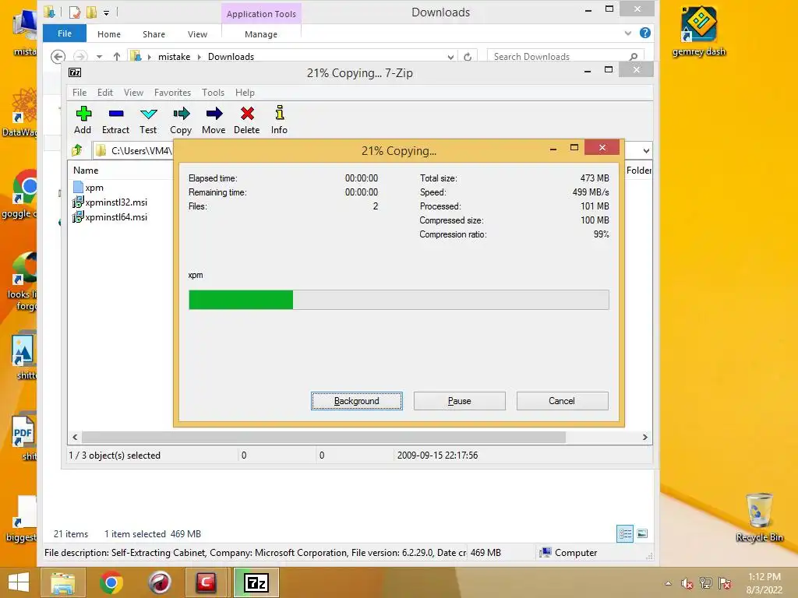Cancel the copying operation

click(x=562, y=401)
